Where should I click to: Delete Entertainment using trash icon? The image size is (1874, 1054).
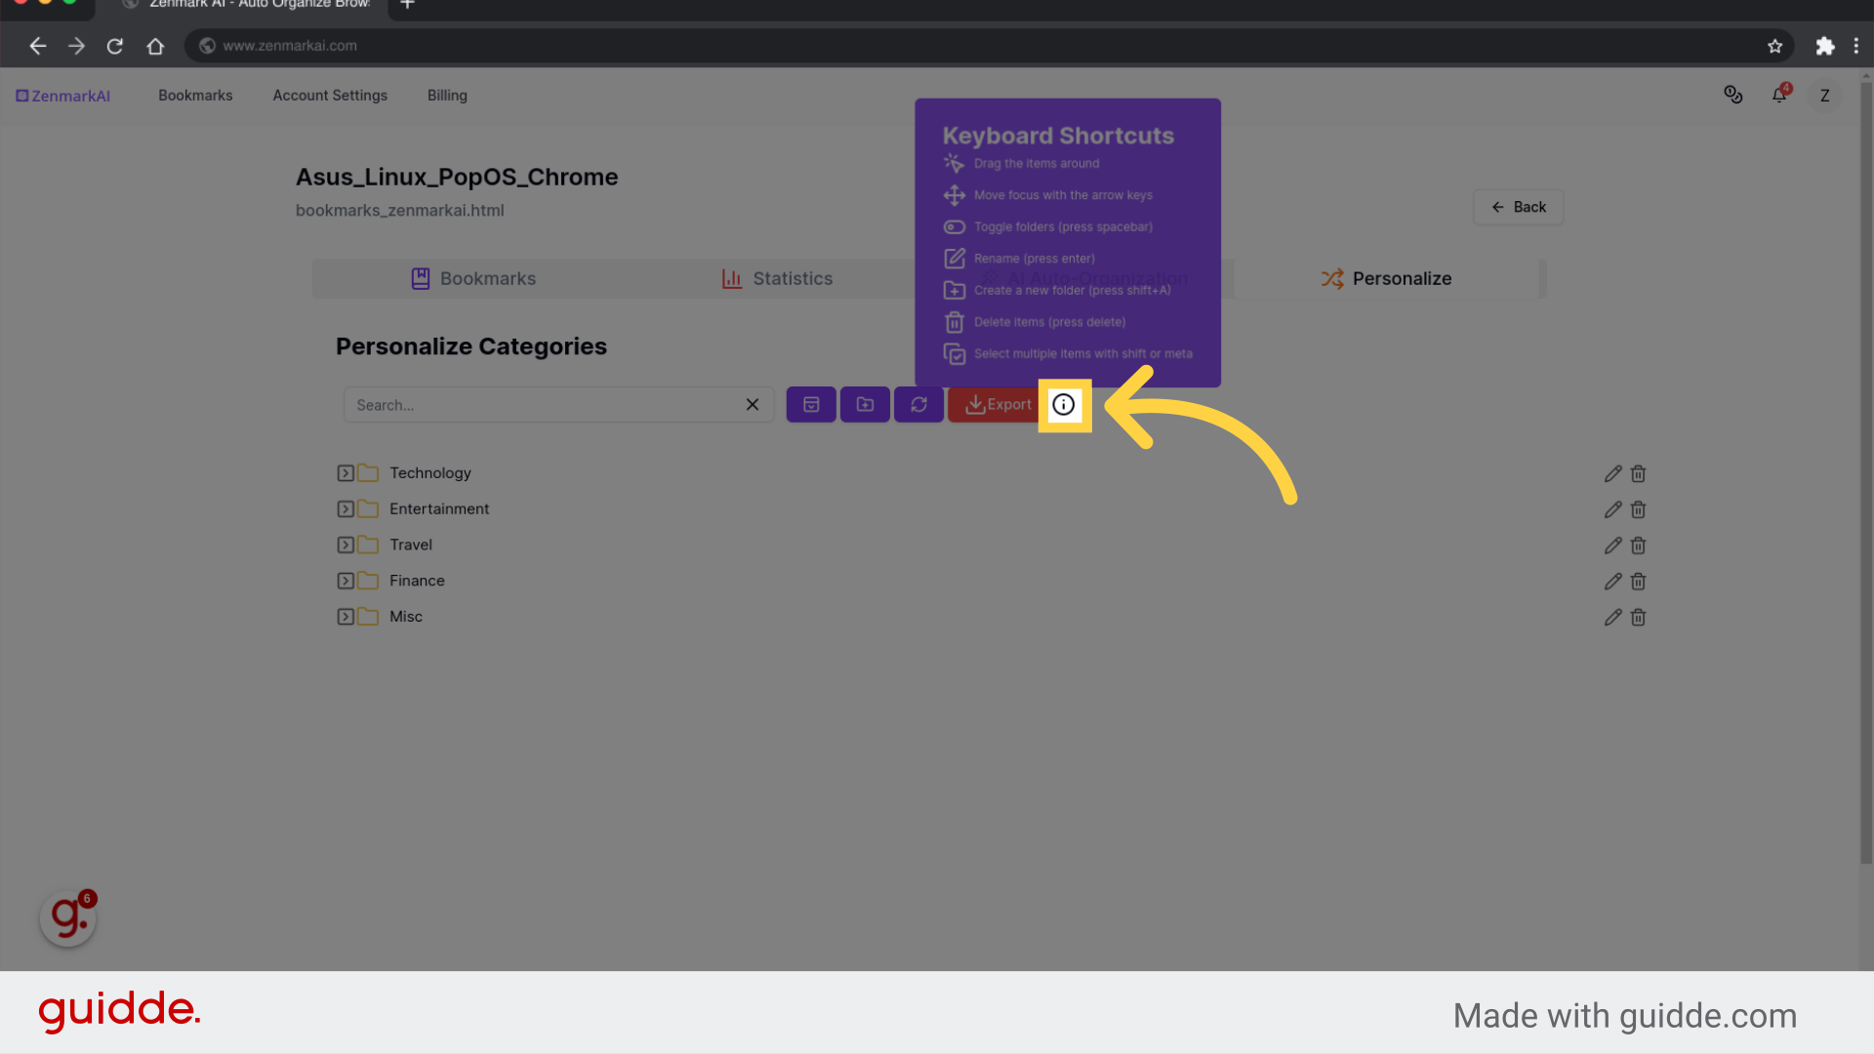coord(1638,509)
